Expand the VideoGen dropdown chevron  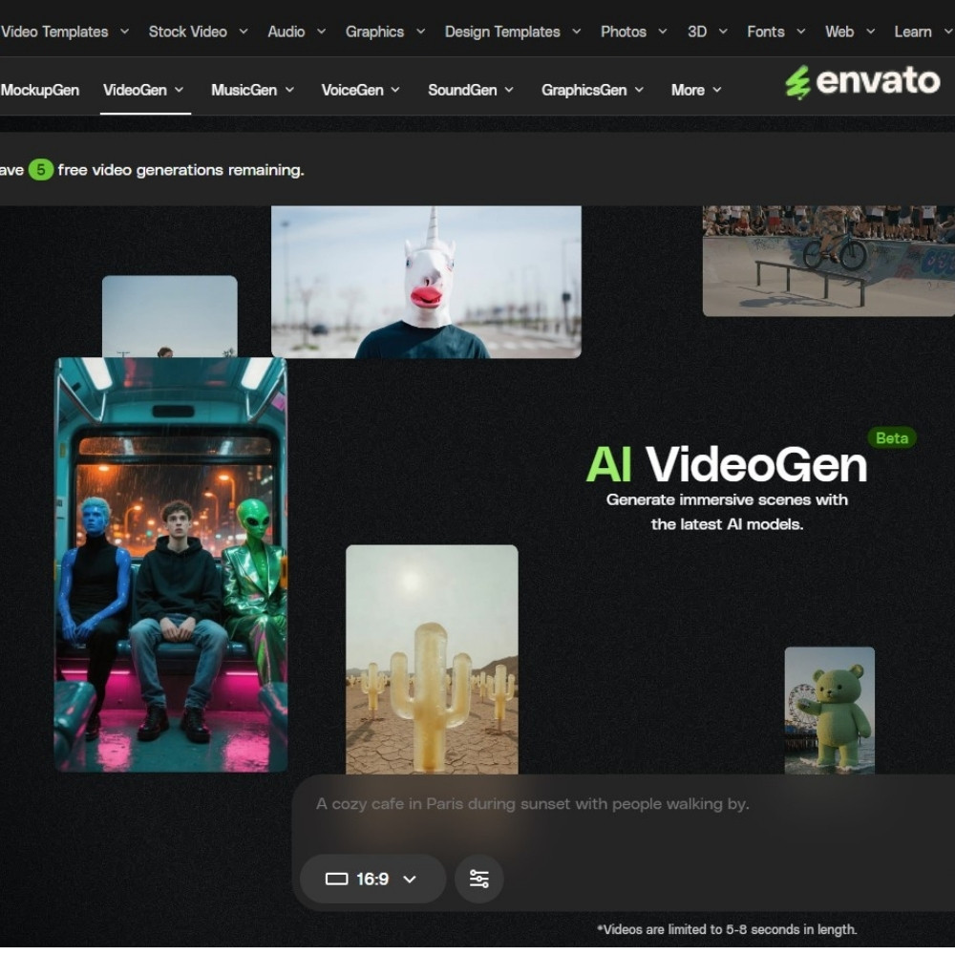tap(180, 90)
